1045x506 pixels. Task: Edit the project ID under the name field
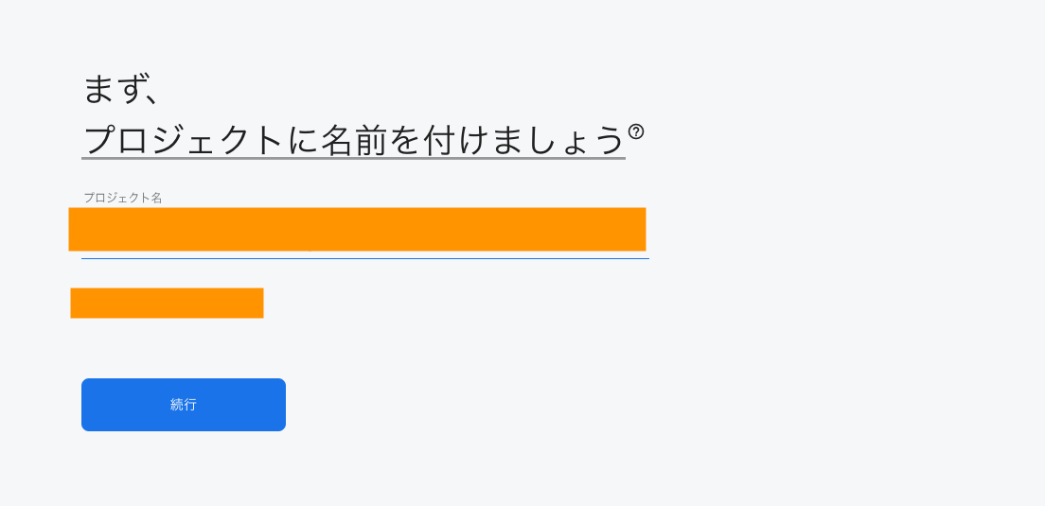(x=167, y=303)
